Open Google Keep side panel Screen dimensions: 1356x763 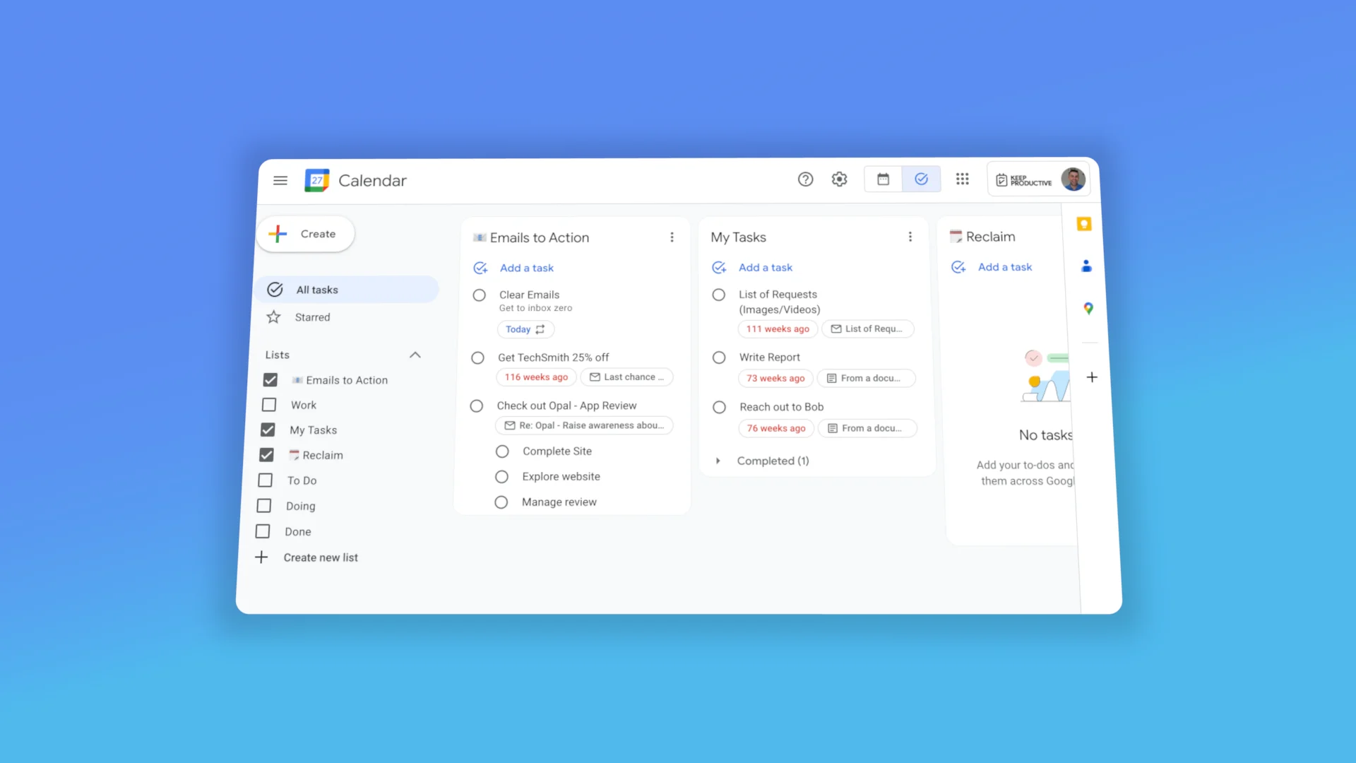tap(1085, 224)
